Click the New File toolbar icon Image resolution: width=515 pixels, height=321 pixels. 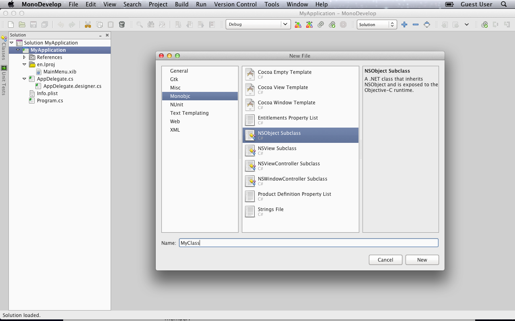click(x=11, y=24)
